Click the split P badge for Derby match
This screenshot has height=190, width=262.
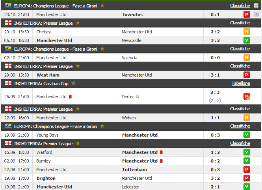(x=247, y=97)
